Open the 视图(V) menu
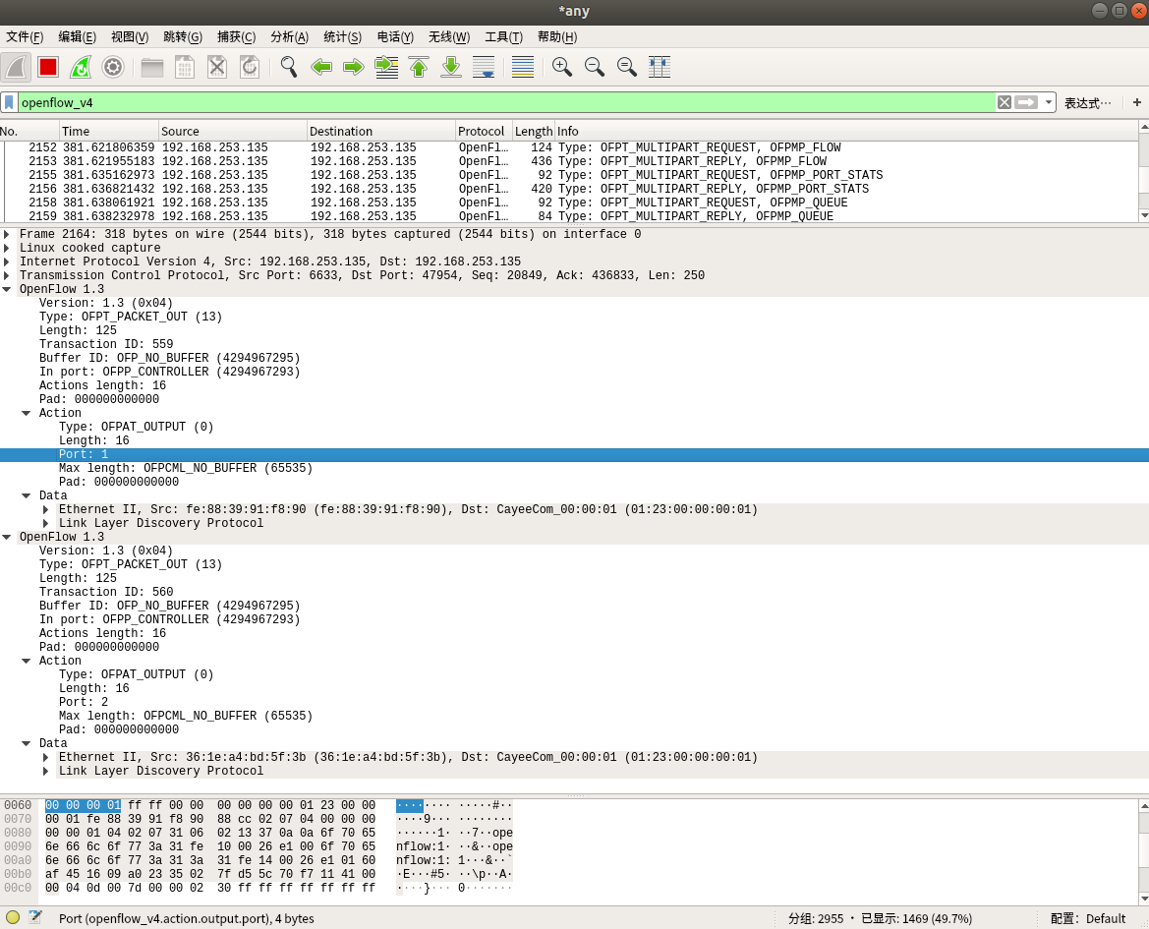The width and height of the screenshot is (1149, 929). 130,36
